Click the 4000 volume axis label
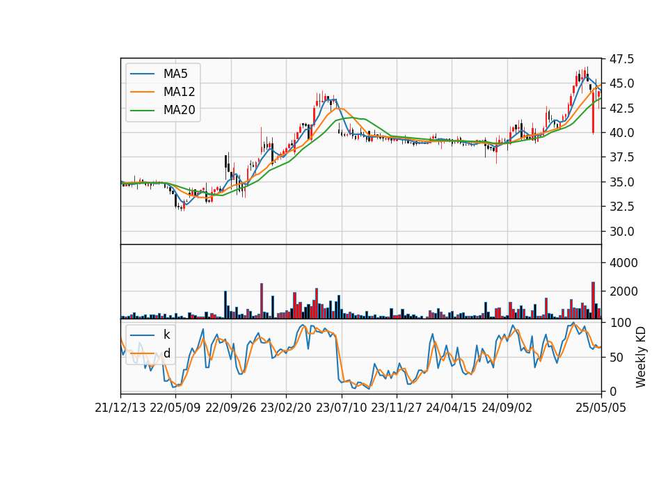 (x=623, y=263)
